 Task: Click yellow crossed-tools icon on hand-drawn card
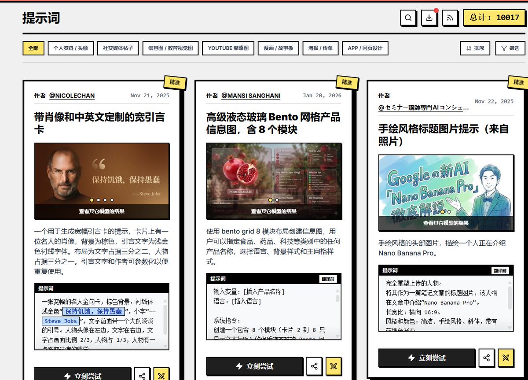pyautogui.click(x=506, y=358)
